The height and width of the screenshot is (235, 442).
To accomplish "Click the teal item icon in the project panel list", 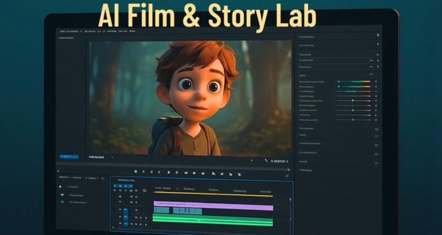I will pyautogui.click(x=62, y=202).
